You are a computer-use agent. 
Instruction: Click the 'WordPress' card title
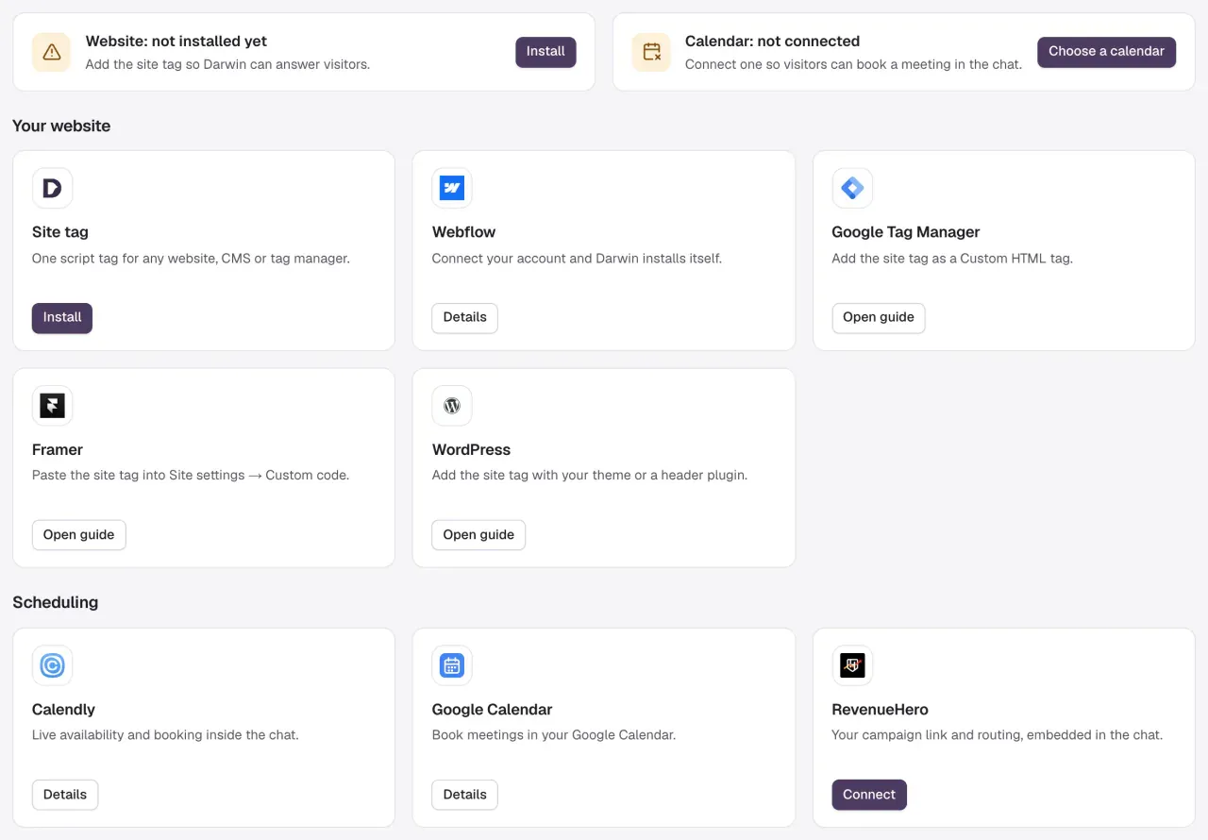coord(471,450)
